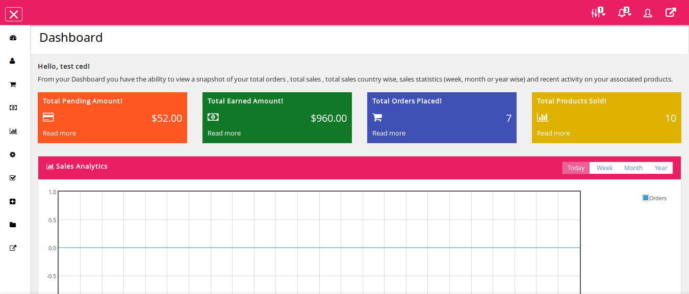Expand the sliders settings dropdown in header
This screenshot has height=294, width=689.
598,13
